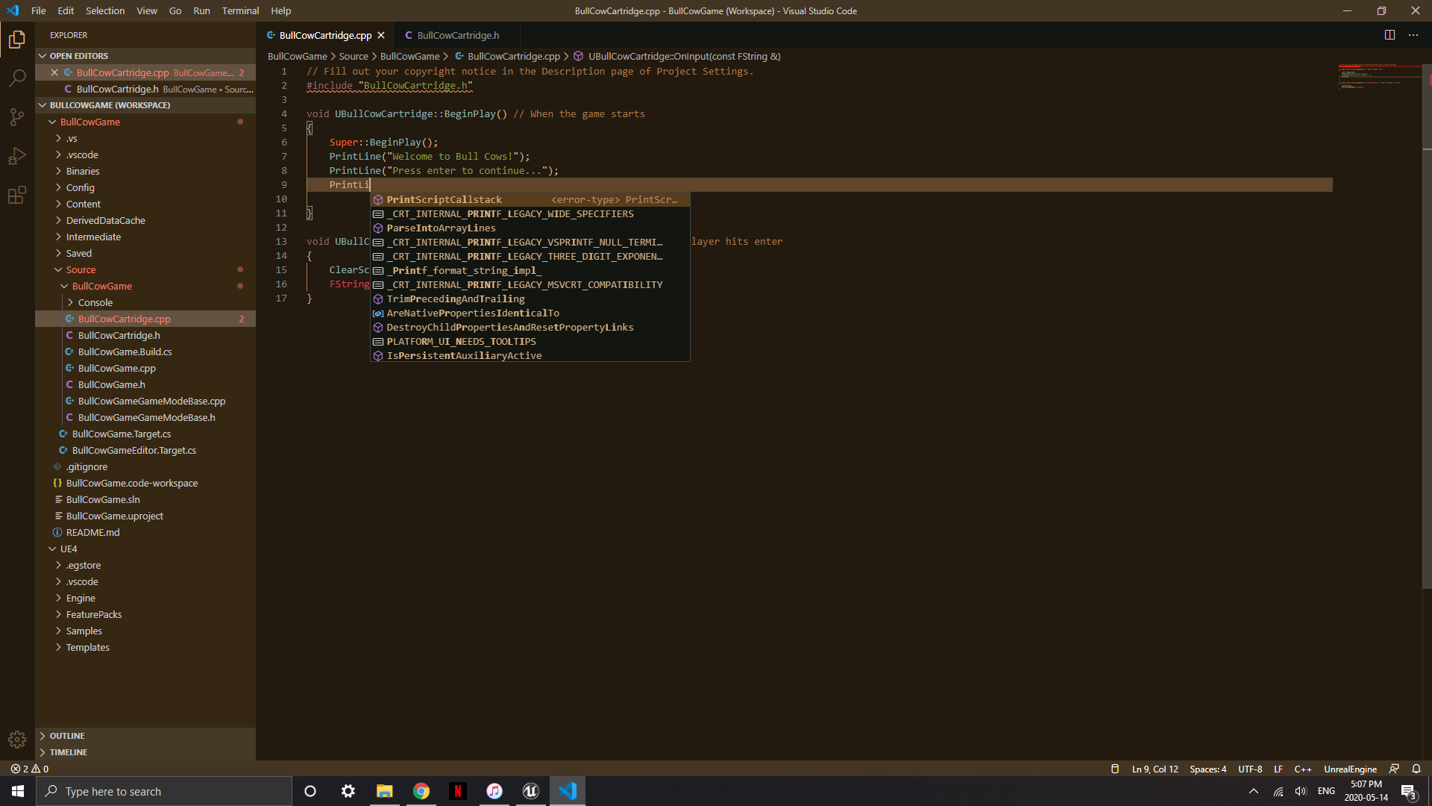Image resolution: width=1432 pixels, height=806 pixels.
Task: Click the Split Editor icon
Action: coord(1390,35)
